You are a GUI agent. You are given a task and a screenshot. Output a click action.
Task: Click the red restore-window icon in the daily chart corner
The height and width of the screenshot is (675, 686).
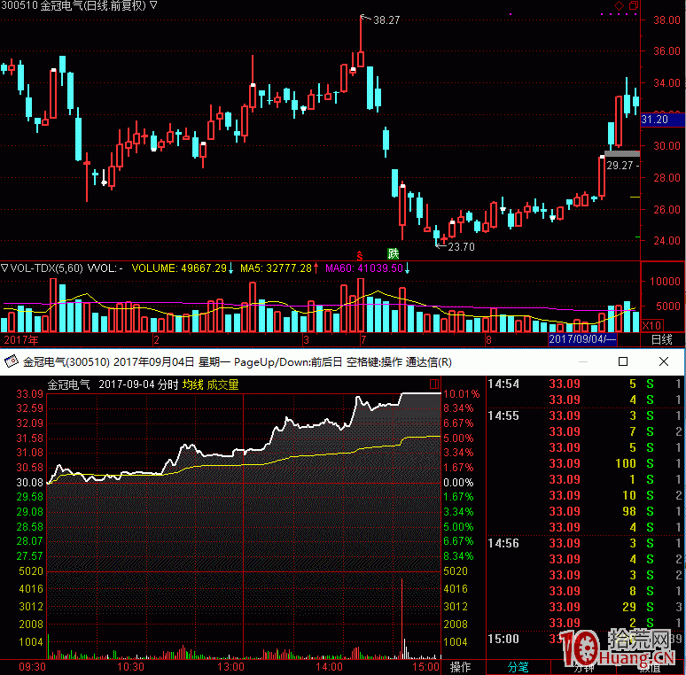(633, 5)
